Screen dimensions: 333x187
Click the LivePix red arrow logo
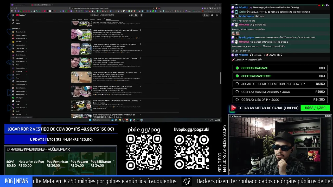233,108
